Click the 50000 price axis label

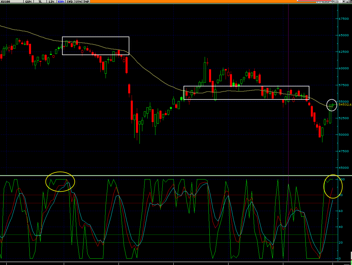point(344,135)
